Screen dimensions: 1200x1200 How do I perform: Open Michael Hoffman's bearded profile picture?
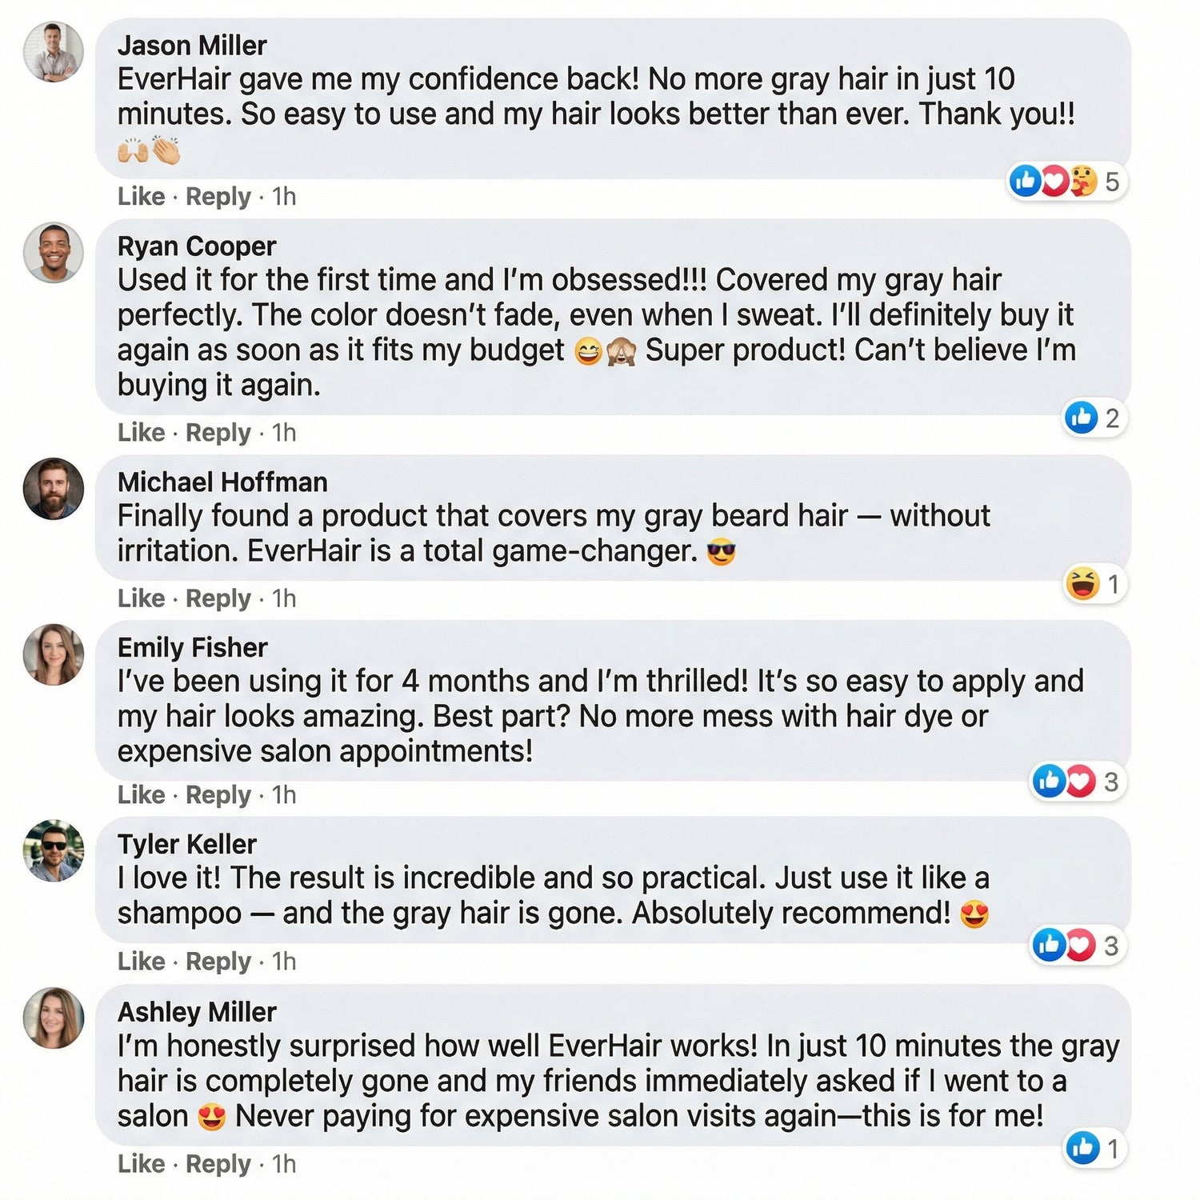click(x=54, y=488)
